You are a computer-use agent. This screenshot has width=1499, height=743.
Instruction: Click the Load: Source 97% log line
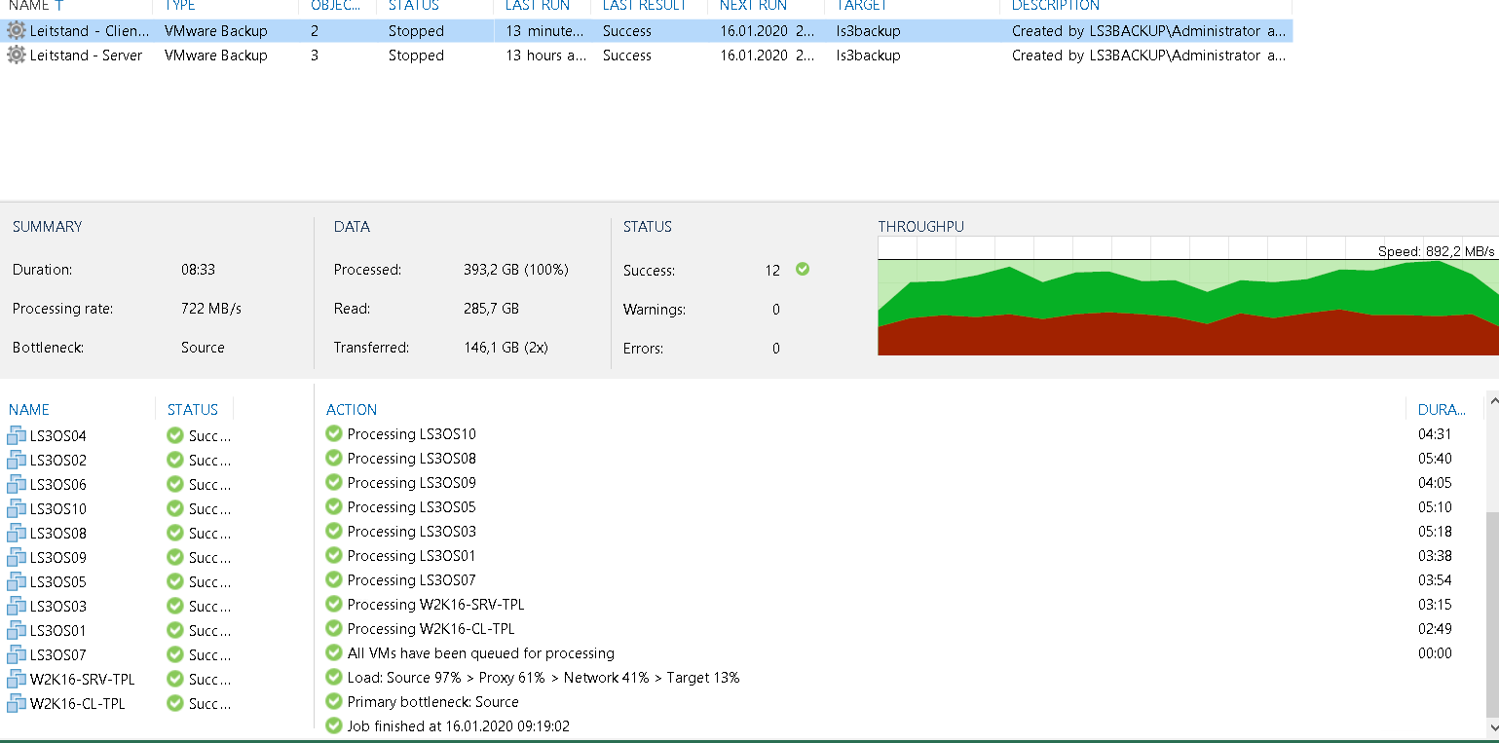(543, 677)
